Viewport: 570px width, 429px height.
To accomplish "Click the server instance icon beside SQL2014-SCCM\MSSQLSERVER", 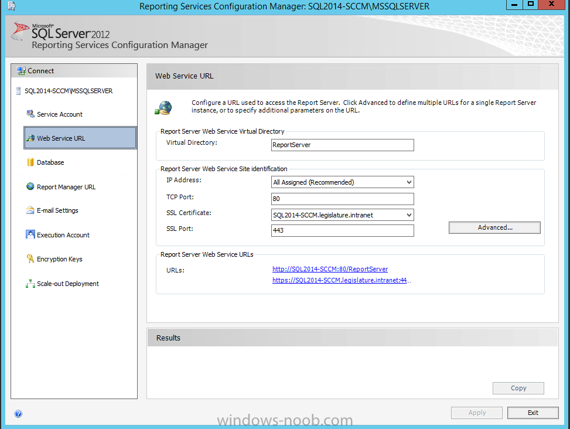I will point(18,91).
